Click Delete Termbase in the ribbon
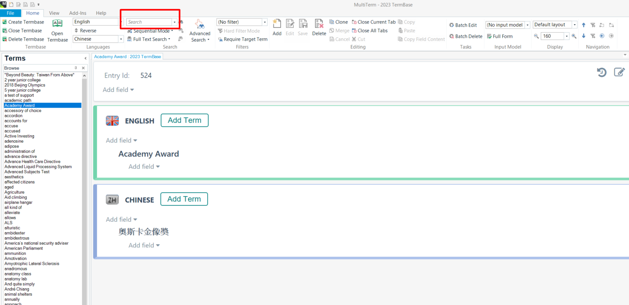Screen dimensions: 629x305 (x=23, y=39)
